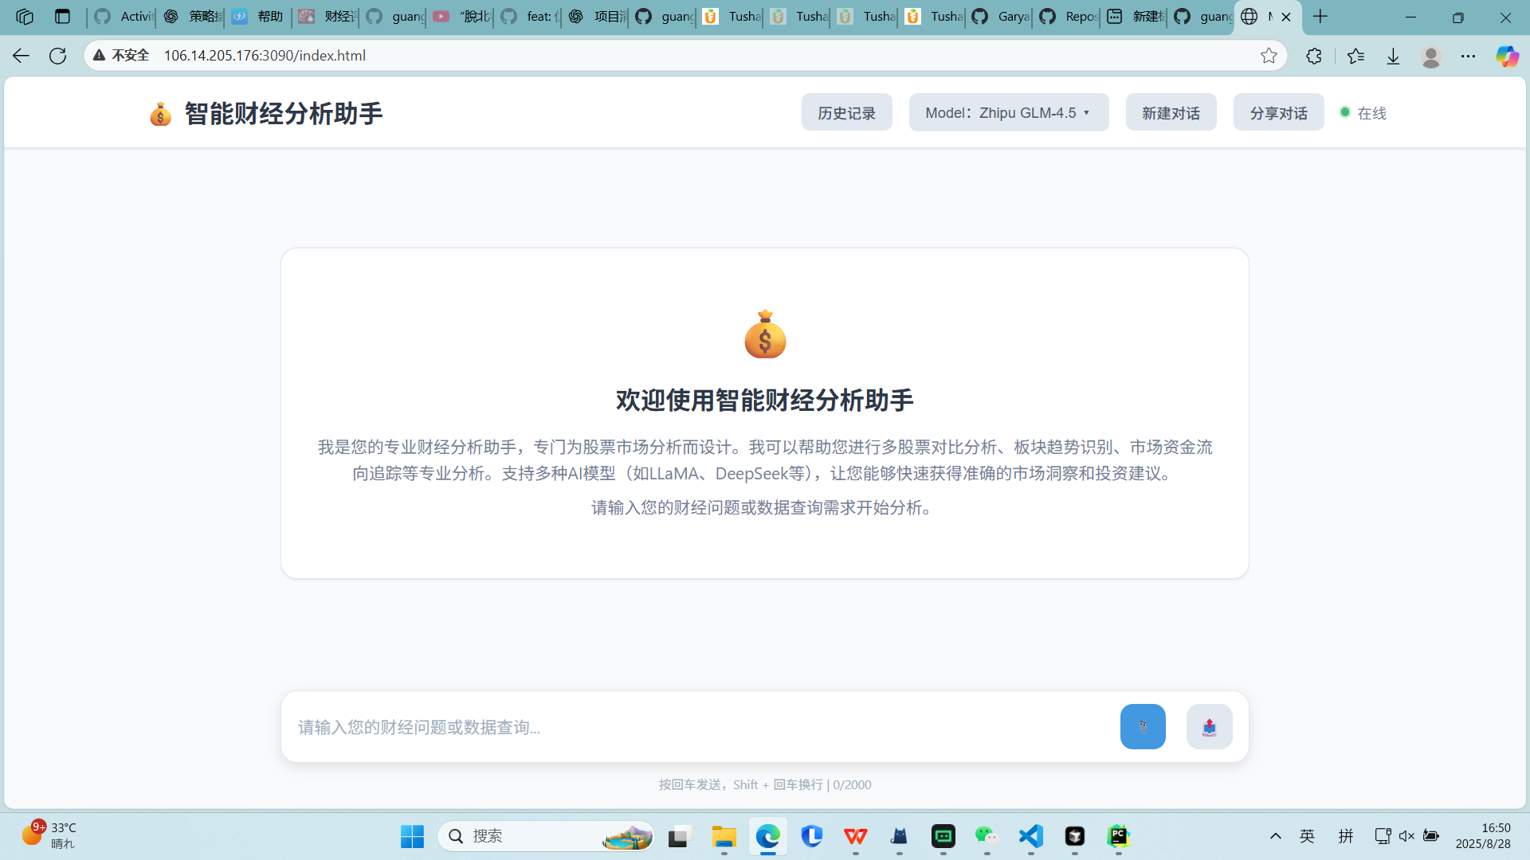Viewport: 1530px width, 860px height.
Task: Click the upload file icon button
Action: tap(1209, 726)
